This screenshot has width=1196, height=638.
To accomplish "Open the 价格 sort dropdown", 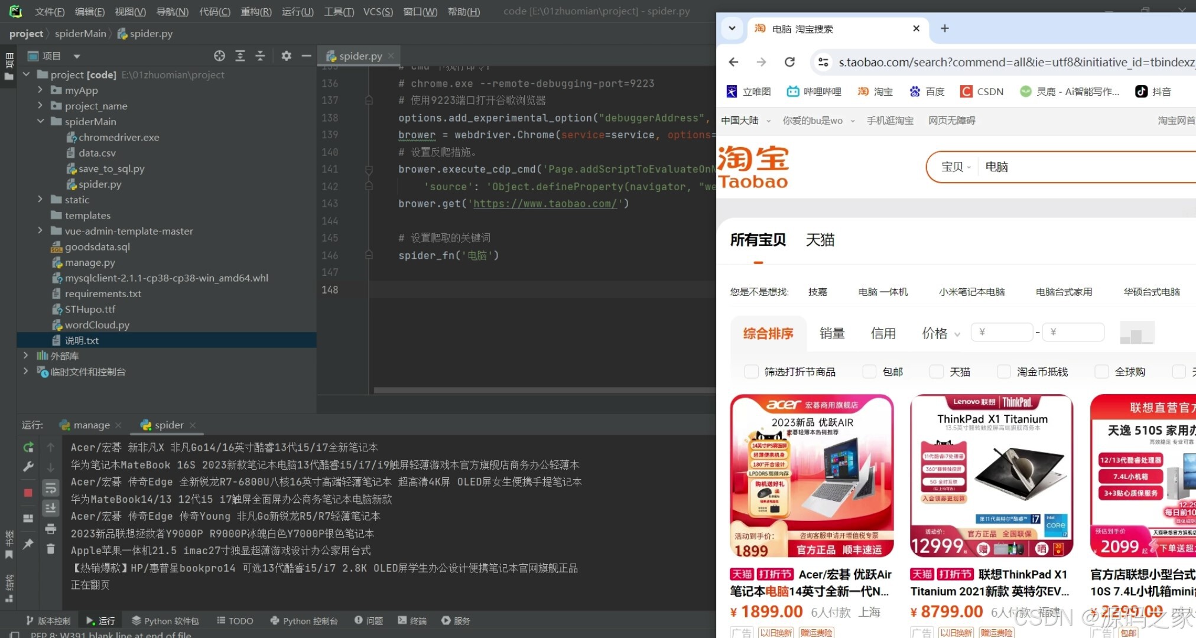I will coord(940,333).
